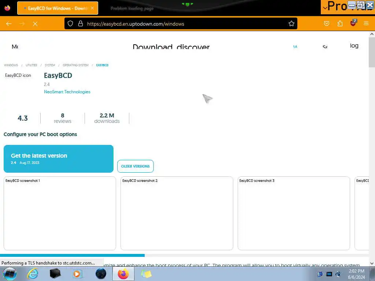375x281 pixels.
Task: Click the scrollbar up arrow
Action: 372,34
